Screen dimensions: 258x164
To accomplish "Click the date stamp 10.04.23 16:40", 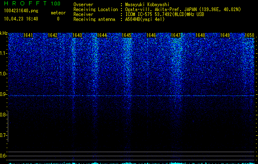I will click(x=21, y=19).
